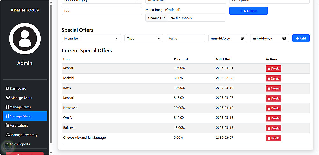The image size is (319, 155).
Task: Open the offer Type dropdown
Action: (x=144, y=39)
